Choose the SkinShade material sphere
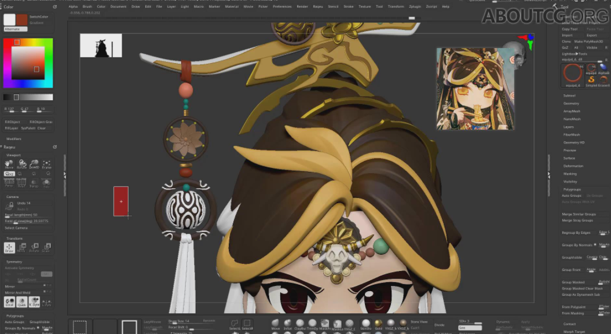Image resolution: width=611 pixels, height=334 pixels. coord(366,324)
